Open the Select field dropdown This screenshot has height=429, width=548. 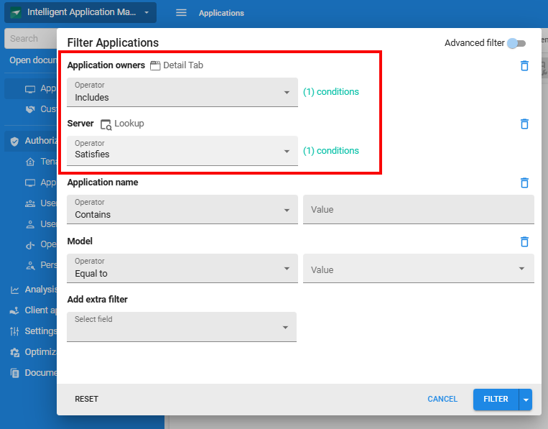pyautogui.click(x=182, y=326)
